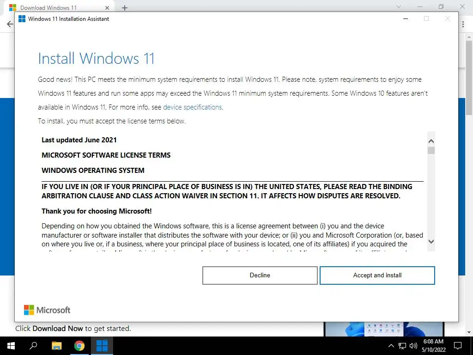
Task: Open taskbar search
Action: tap(33, 346)
